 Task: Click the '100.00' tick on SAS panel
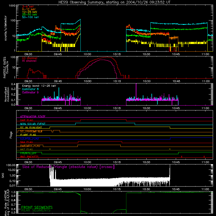(x=11, y=165)
